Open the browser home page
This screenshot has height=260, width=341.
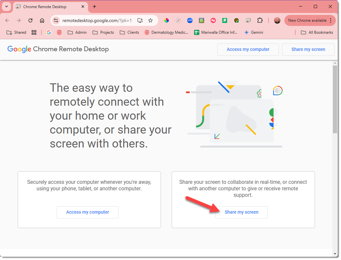(x=42, y=20)
